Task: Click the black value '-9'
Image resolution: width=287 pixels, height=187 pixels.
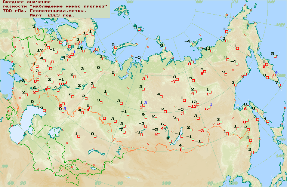Action: (x=222, y=72)
